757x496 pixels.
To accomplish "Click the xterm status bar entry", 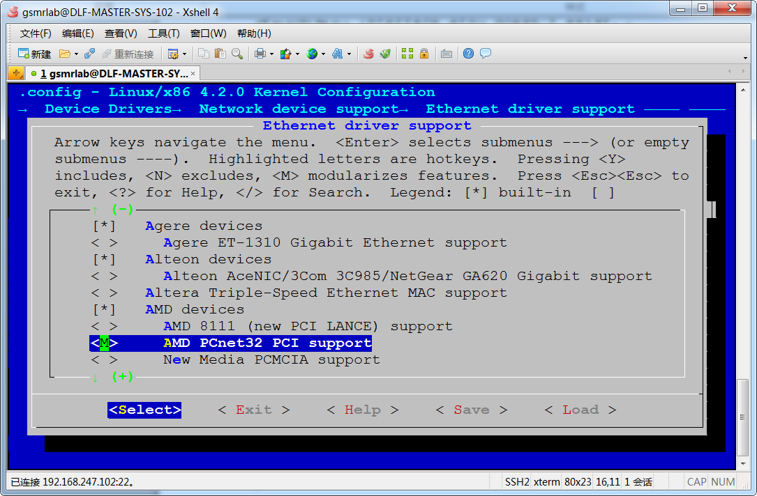I will click(546, 481).
